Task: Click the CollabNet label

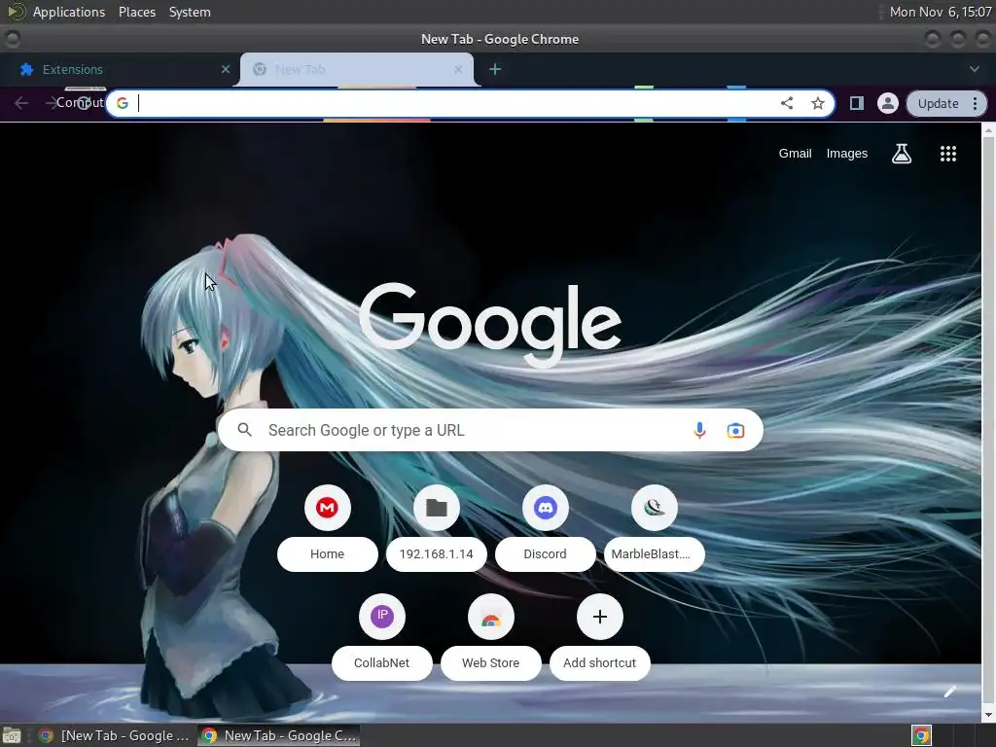Action: [381, 662]
